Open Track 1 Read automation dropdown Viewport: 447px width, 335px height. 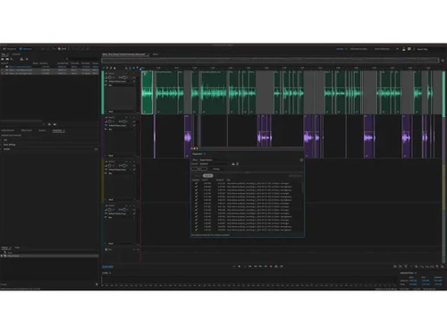[x=121, y=112]
